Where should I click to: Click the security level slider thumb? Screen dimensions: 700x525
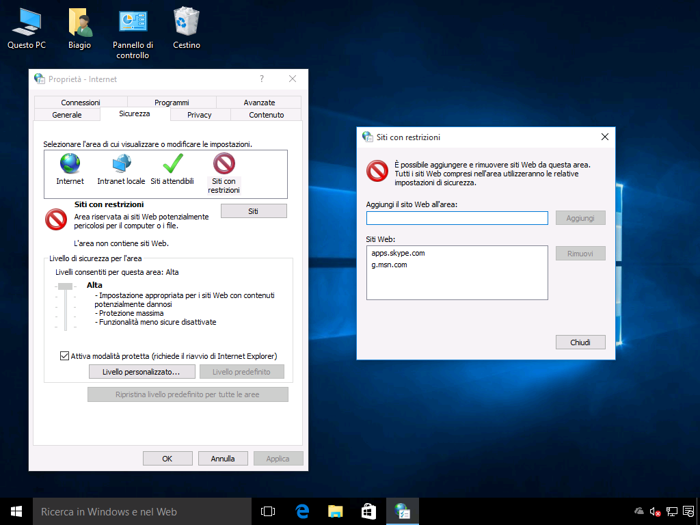pyautogui.click(x=65, y=286)
